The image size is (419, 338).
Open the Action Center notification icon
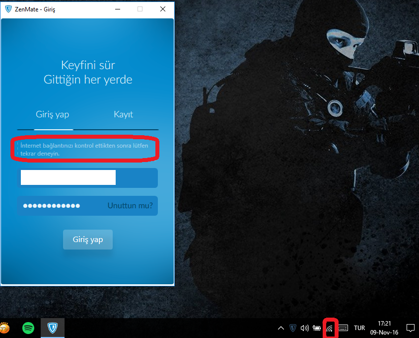(411, 328)
